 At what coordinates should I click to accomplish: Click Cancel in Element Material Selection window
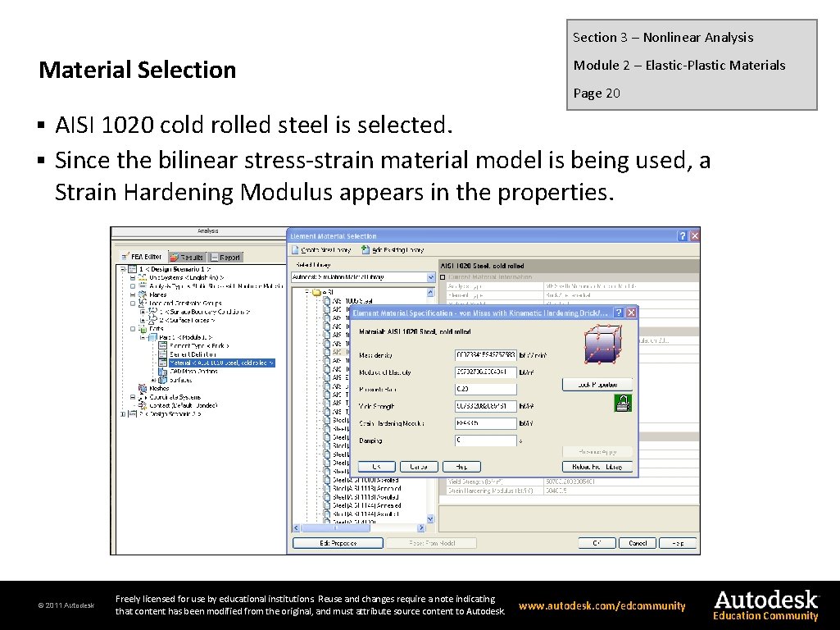tap(638, 543)
